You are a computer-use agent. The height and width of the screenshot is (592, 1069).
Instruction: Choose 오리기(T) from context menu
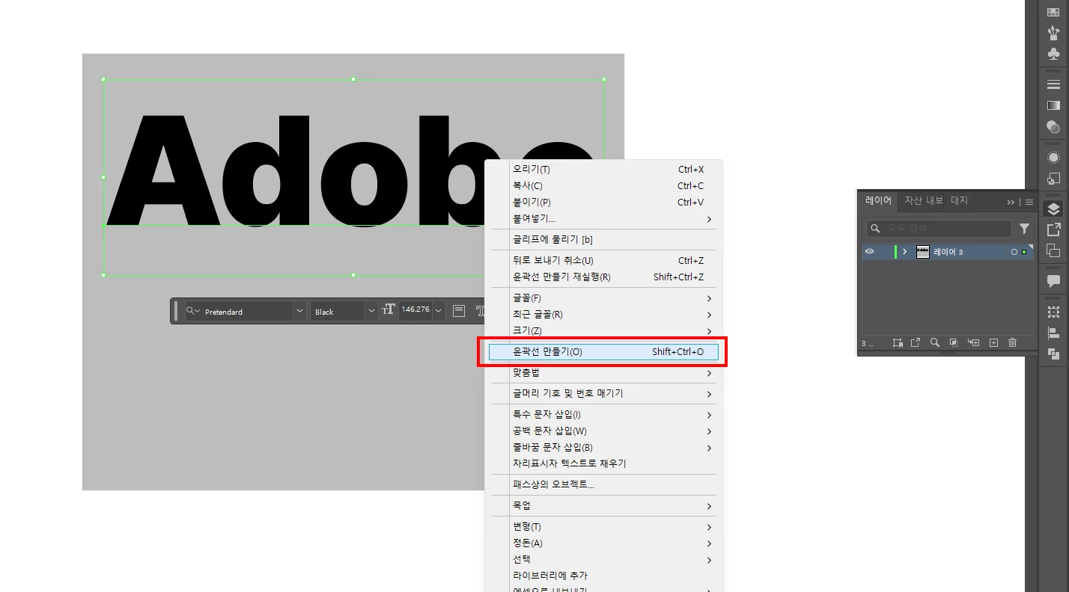603,170
